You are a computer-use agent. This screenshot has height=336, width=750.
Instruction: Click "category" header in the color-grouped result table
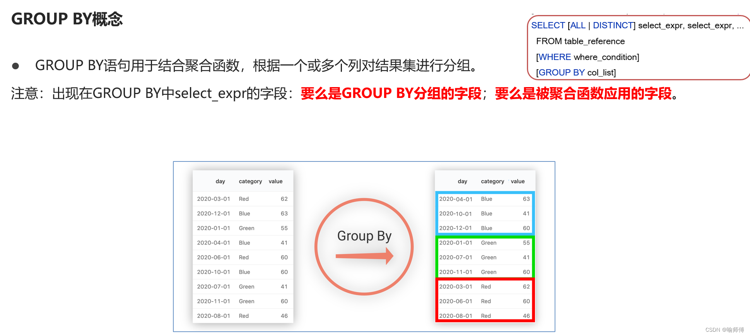click(492, 181)
